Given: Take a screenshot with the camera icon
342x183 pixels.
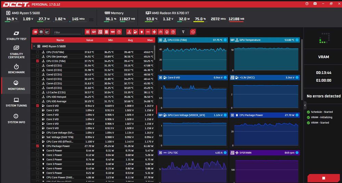Looking at the screenshot, I should (x=315, y=4).
